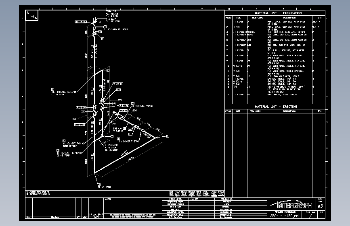Click the PROJECT NO. label in the title block

coord(226,199)
